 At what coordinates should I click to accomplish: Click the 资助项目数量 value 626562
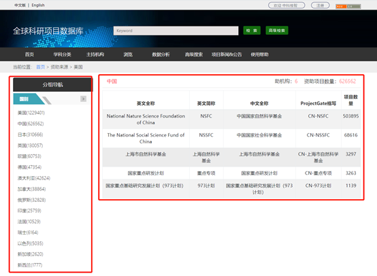pos(348,81)
